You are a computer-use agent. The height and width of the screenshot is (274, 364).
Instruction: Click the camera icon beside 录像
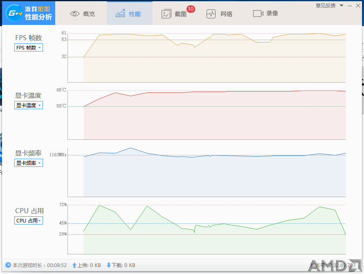point(258,13)
